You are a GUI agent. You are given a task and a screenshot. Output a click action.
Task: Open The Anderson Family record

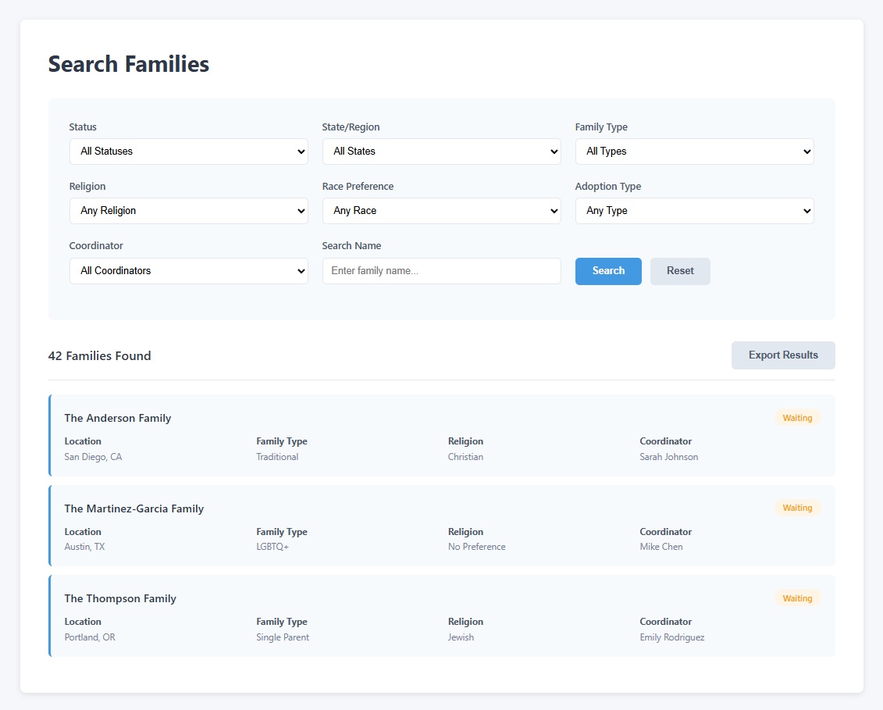pyautogui.click(x=118, y=418)
